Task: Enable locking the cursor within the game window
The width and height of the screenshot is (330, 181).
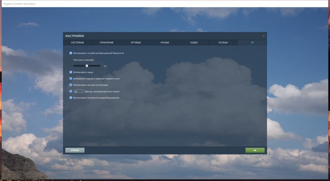Action: (x=71, y=78)
